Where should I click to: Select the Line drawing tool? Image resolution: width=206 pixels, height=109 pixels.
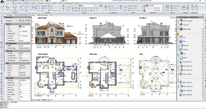tap(3, 7)
